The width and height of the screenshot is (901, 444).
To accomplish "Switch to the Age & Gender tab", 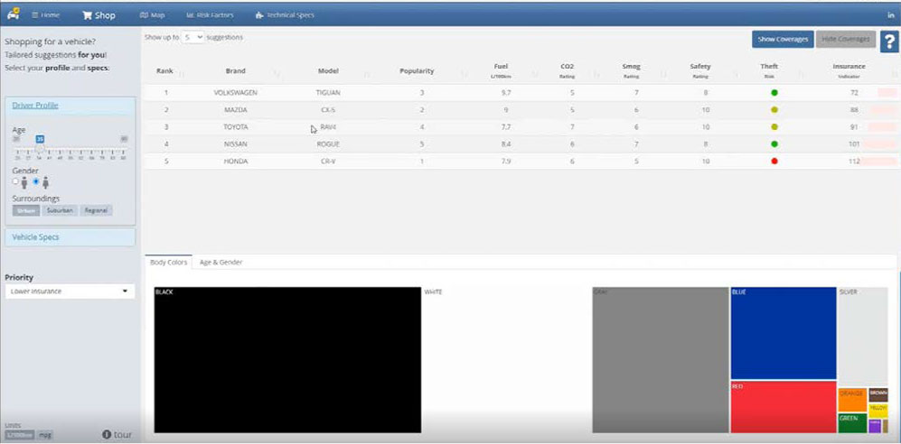I will (221, 262).
